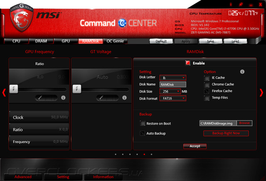Click the GPU Ratio slider handle
This screenshot has height=181, width=266.
coord(14,89)
